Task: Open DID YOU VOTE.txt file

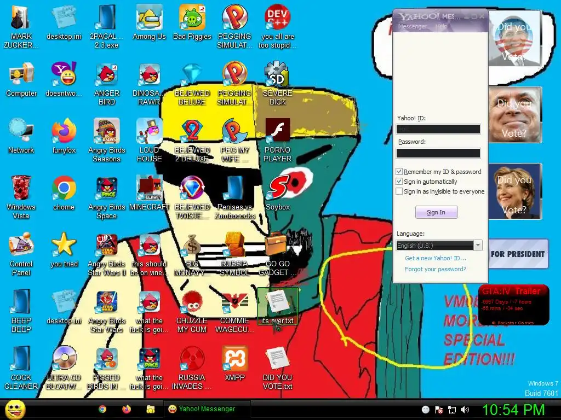Action: (x=277, y=368)
